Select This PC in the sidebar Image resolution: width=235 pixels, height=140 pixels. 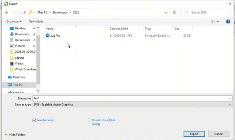[x=18, y=85]
